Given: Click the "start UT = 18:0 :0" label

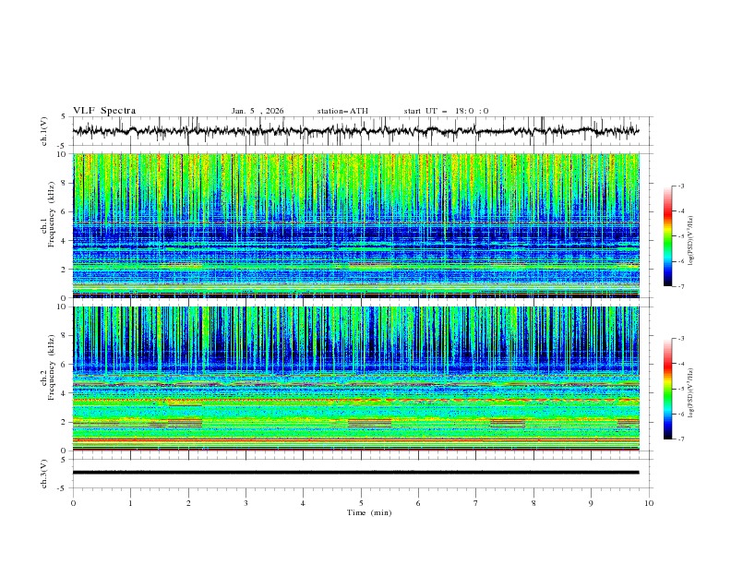Looking at the screenshot, I should tap(446, 111).
